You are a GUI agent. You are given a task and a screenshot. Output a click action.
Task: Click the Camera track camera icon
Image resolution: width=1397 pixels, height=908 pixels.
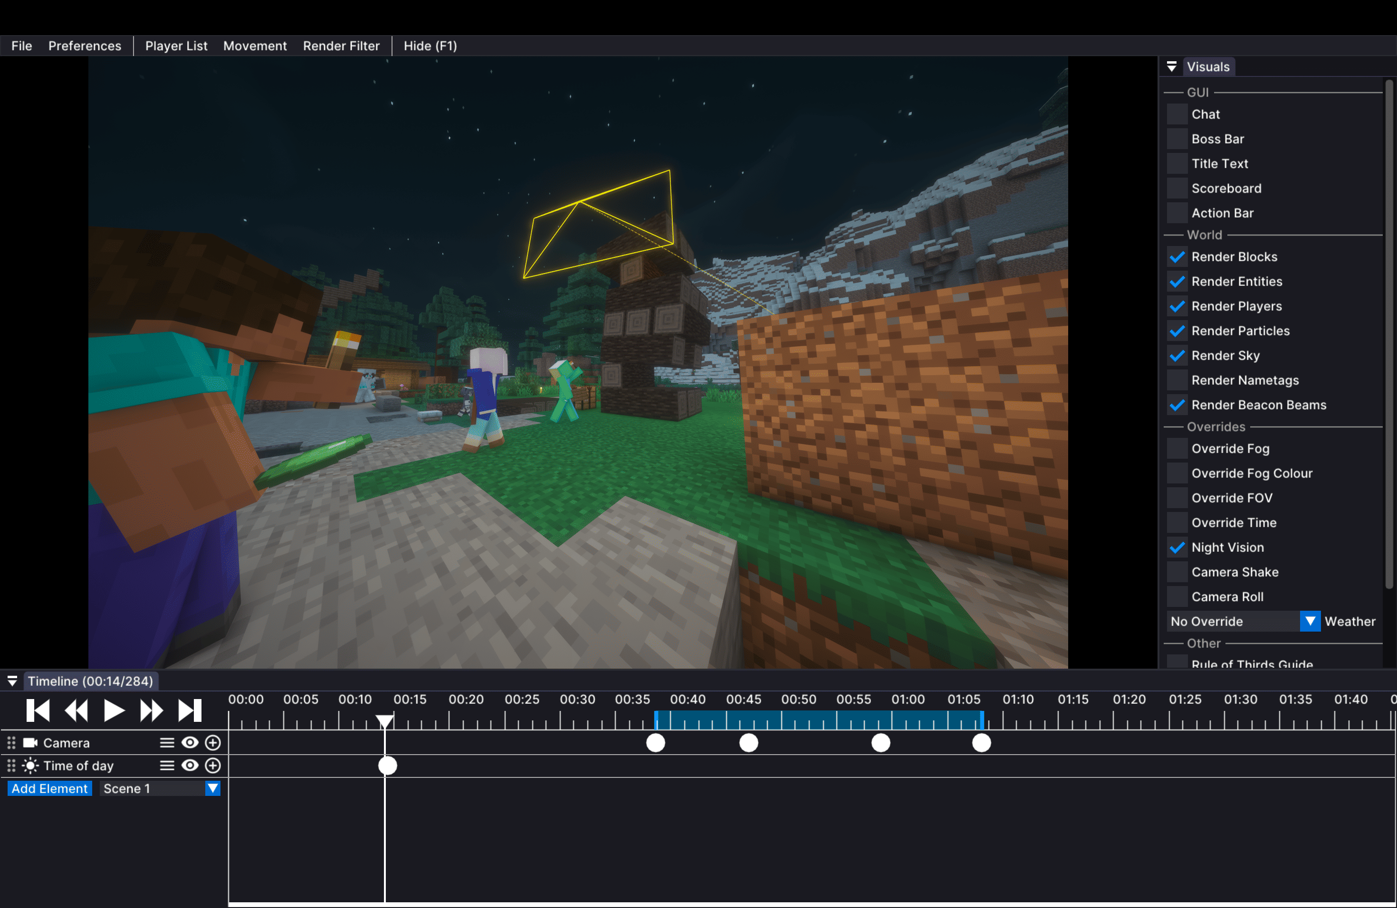30,743
